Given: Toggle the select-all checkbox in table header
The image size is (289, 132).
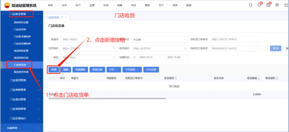Looking at the screenshot, I should pos(52,78).
